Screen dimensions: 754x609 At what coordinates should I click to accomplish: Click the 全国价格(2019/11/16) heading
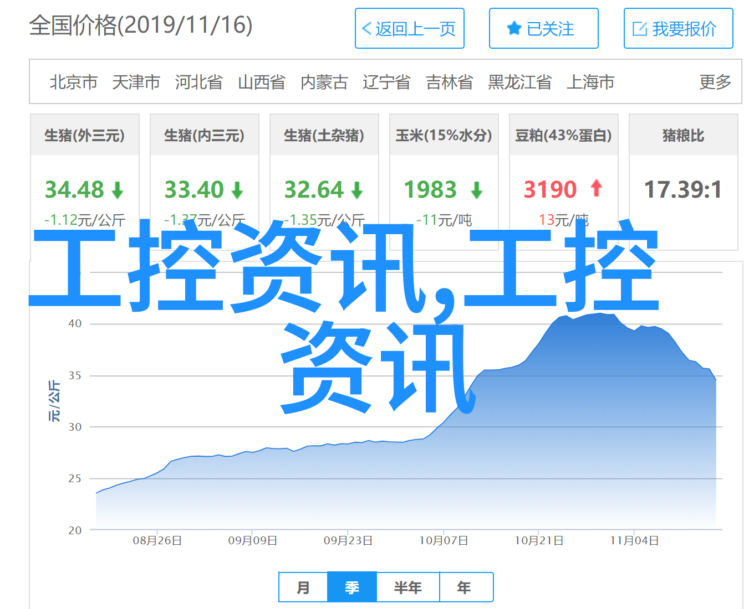coord(141,25)
